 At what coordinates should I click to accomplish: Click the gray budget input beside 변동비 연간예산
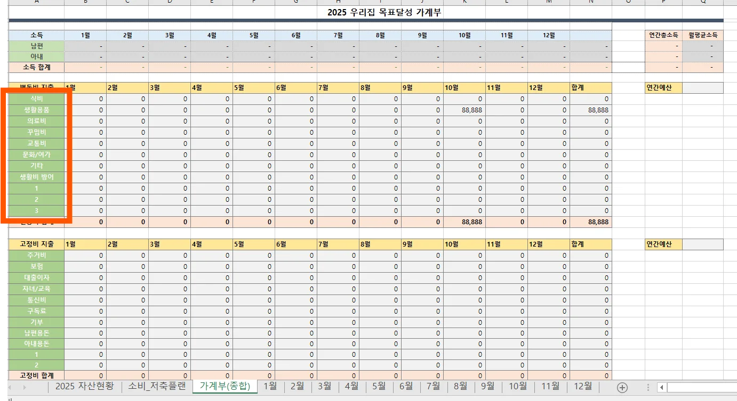click(x=703, y=87)
